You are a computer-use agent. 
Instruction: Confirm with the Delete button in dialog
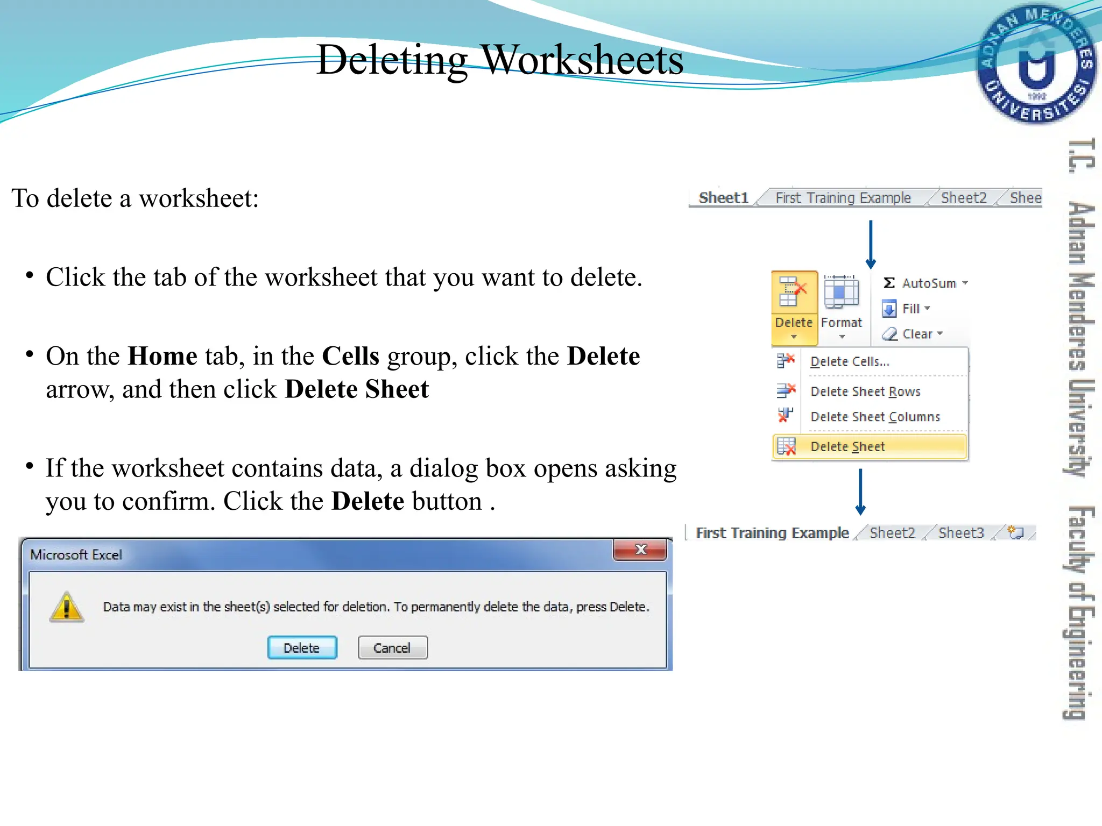coord(302,647)
